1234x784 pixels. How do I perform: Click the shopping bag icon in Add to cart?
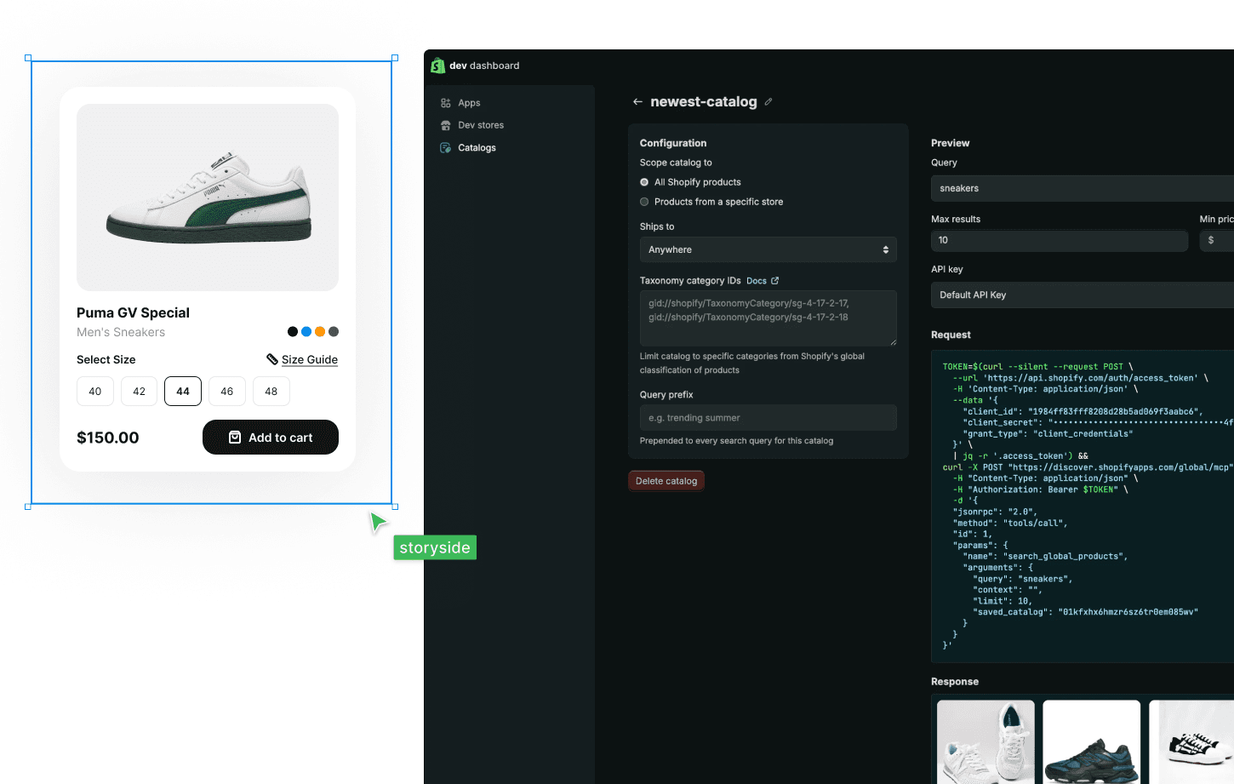pyautogui.click(x=235, y=438)
